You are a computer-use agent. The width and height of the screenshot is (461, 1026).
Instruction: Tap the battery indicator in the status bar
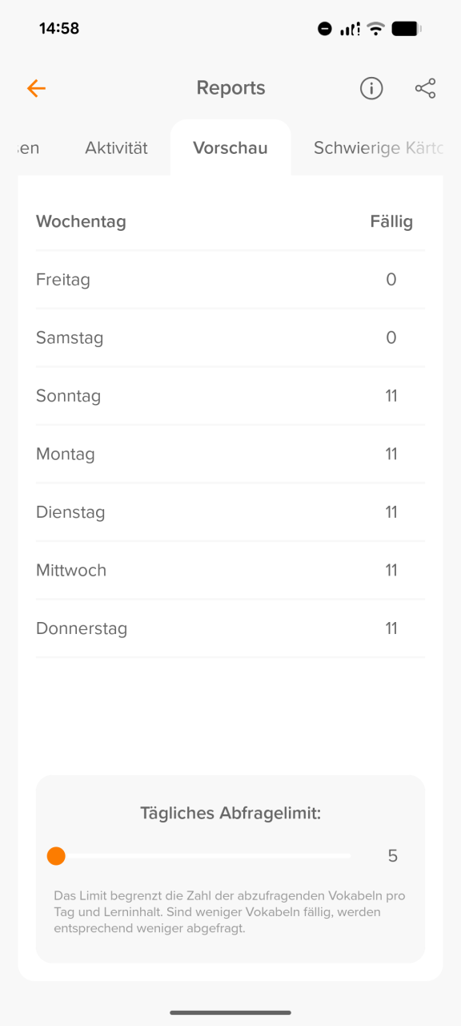tap(406, 28)
